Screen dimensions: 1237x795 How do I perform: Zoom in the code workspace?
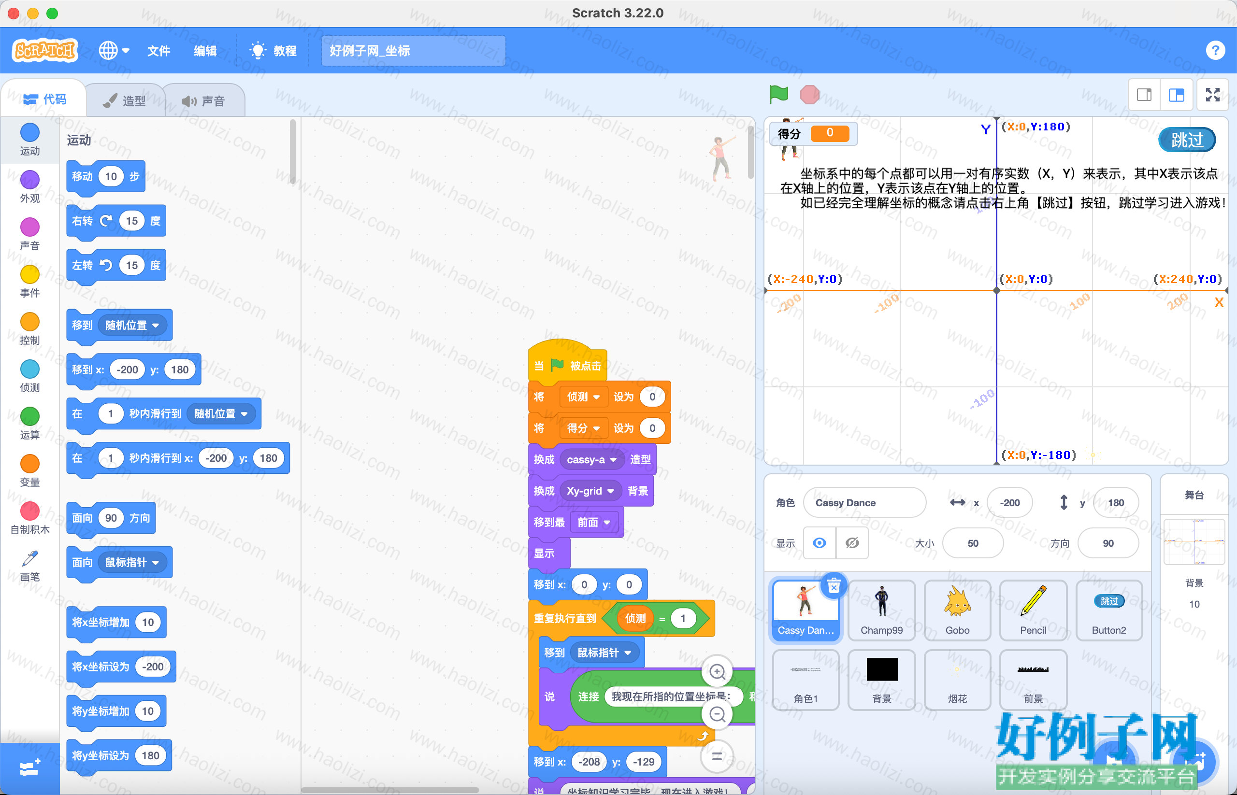pyautogui.click(x=717, y=671)
